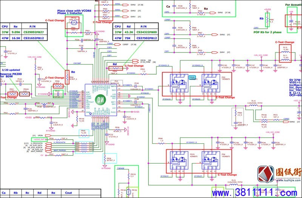Click the 81103_PWM signal label
Screen dimensions: 302x198
[145, 62]
